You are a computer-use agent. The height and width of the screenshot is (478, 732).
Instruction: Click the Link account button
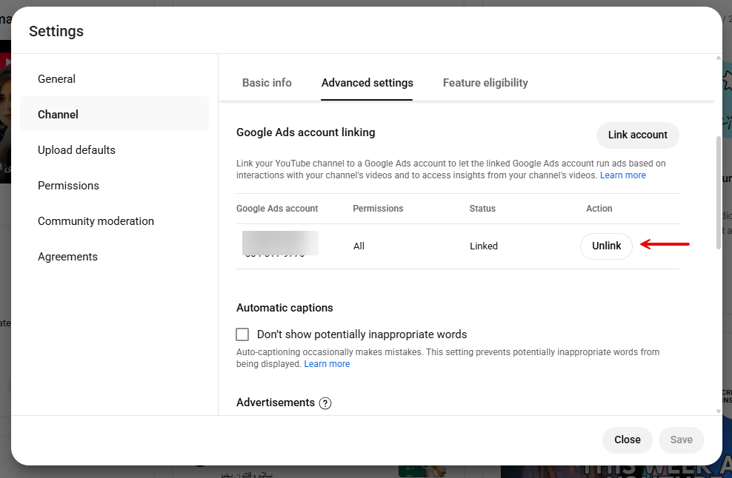(x=637, y=135)
